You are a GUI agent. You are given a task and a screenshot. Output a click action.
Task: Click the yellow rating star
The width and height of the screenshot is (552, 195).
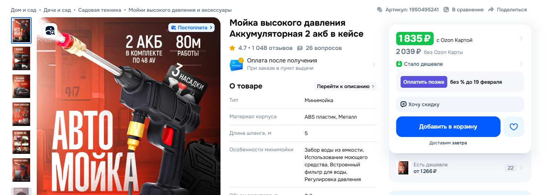coord(232,48)
